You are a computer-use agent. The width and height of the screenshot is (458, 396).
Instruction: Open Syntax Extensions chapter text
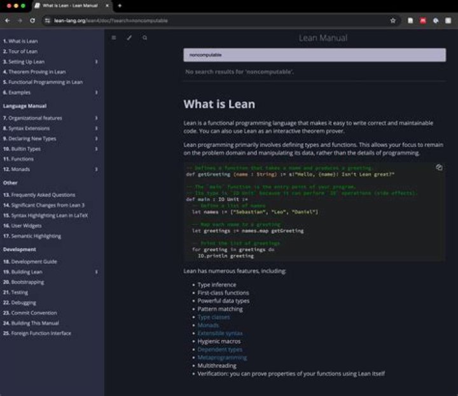point(26,128)
